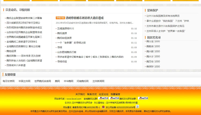Image resolution: width=201 pixels, height=115 pixels.
Task: Click the orange 寻根问祖 tag badge
Action: (60, 18)
